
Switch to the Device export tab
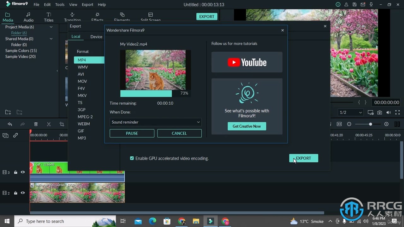tap(96, 37)
